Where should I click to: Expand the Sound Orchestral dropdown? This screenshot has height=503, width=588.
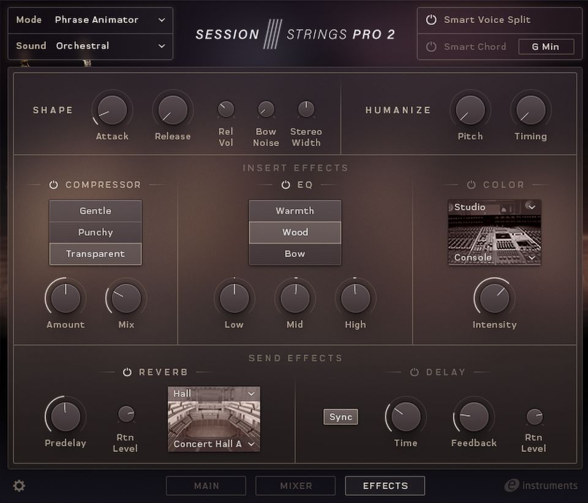click(x=91, y=46)
